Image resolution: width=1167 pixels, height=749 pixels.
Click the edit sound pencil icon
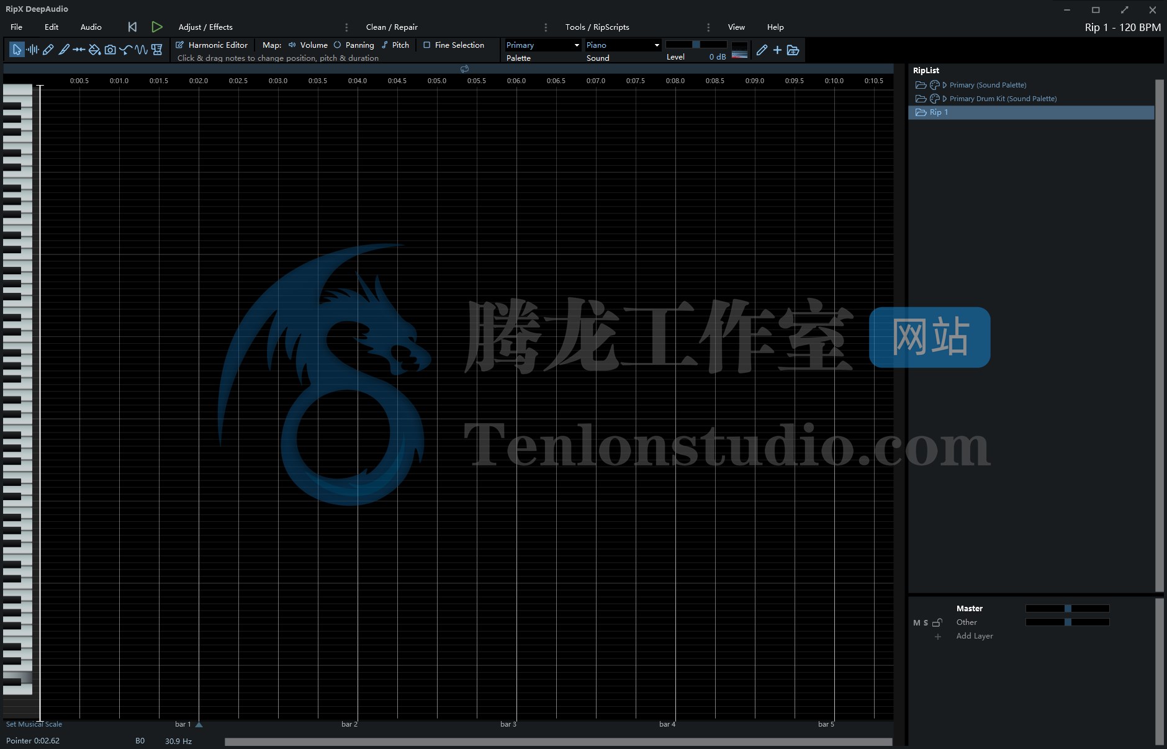coord(762,50)
